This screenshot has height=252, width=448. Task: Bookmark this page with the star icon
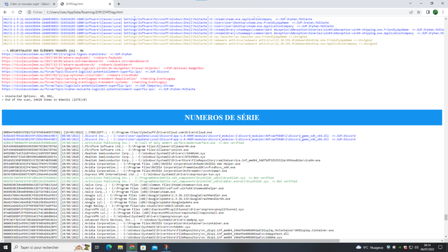pos(418,12)
